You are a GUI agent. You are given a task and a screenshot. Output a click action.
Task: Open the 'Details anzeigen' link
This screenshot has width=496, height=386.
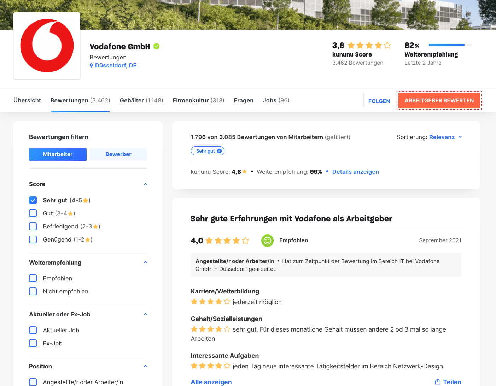tap(355, 172)
